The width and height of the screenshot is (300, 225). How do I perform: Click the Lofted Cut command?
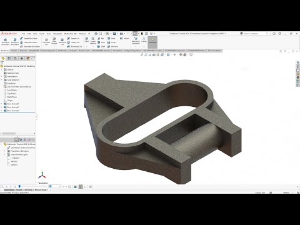[x=73, y=42]
